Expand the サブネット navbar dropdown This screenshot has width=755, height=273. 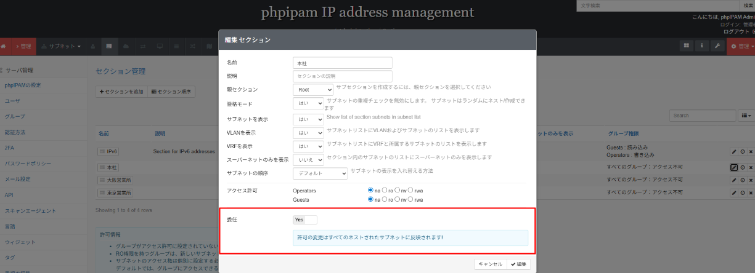tap(61, 46)
